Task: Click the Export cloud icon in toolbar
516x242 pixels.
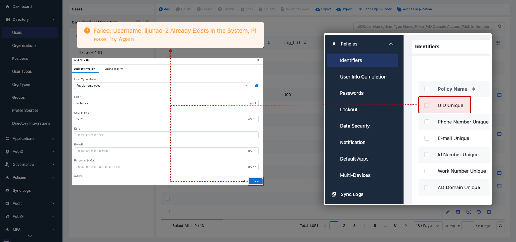Action: click(x=318, y=9)
